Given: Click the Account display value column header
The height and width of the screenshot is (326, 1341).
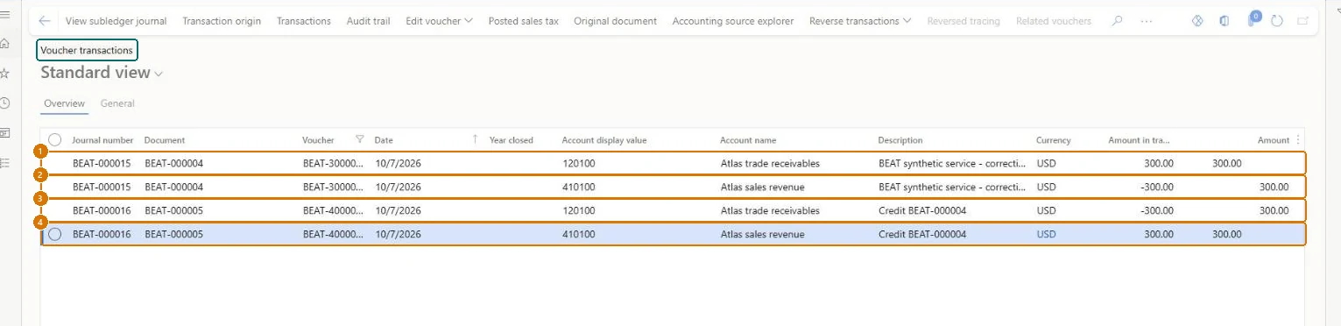Looking at the screenshot, I should [604, 140].
